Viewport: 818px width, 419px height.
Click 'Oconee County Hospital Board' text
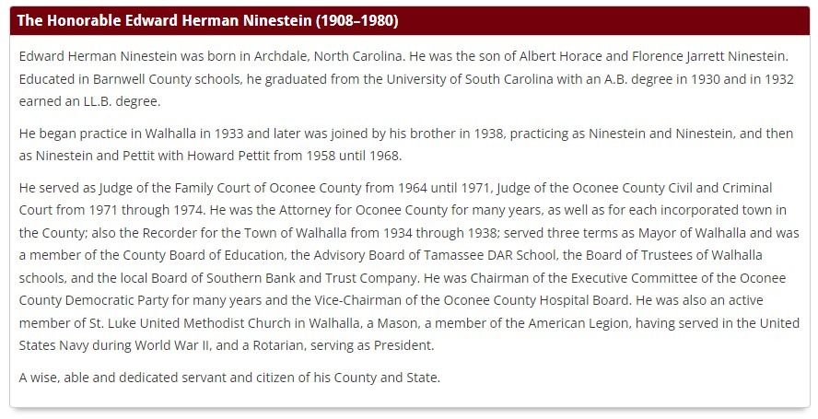536,300
